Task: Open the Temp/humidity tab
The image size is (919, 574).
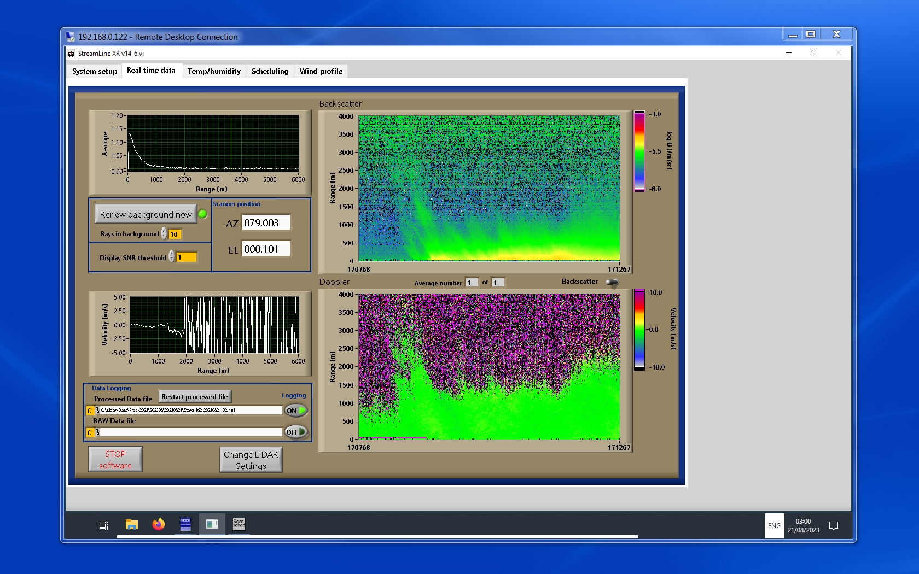Action: coord(214,71)
